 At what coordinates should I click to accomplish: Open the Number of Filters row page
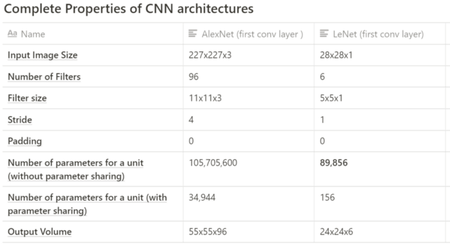coord(44,77)
